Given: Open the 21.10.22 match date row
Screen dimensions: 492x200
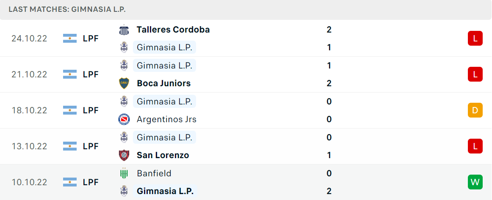Looking at the screenshot, I should click(x=246, y=74).
